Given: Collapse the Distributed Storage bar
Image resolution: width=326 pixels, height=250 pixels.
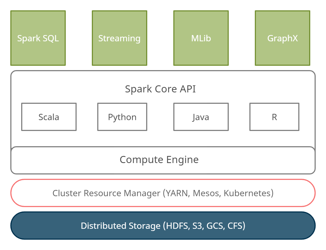Looking at the screenshot, I should 163,226.
